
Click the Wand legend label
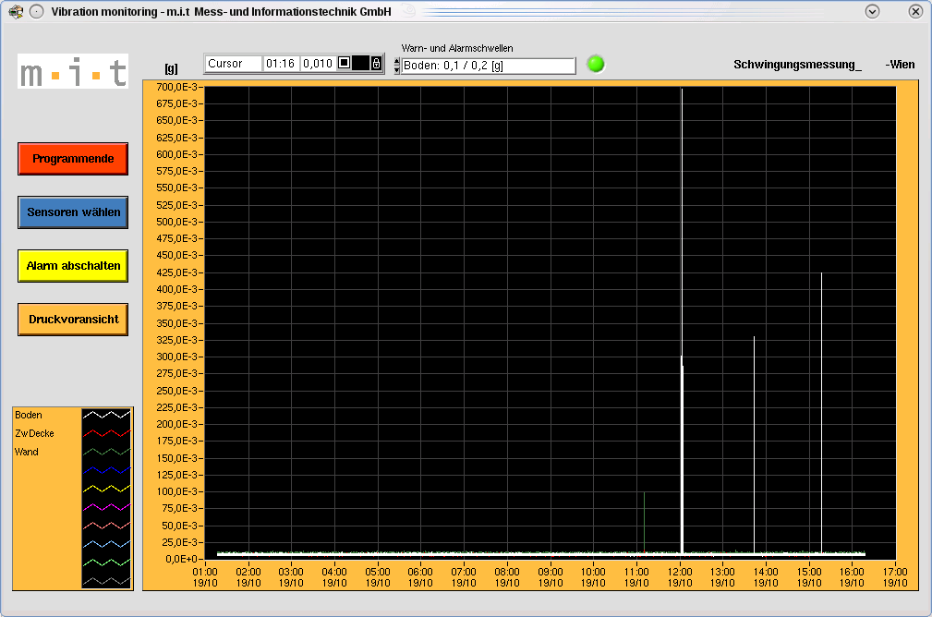(27, 452)
